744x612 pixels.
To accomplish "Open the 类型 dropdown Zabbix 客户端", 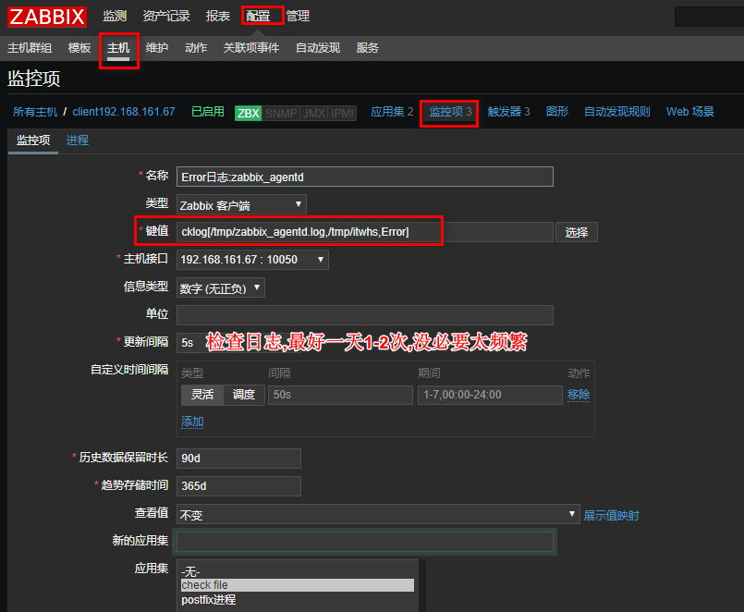I will click(241, 204).
